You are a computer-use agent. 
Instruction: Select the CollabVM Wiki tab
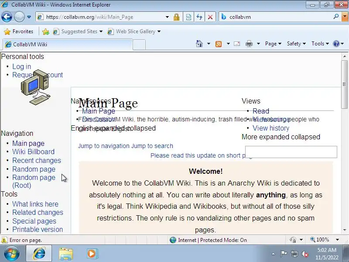coord(68,45)
